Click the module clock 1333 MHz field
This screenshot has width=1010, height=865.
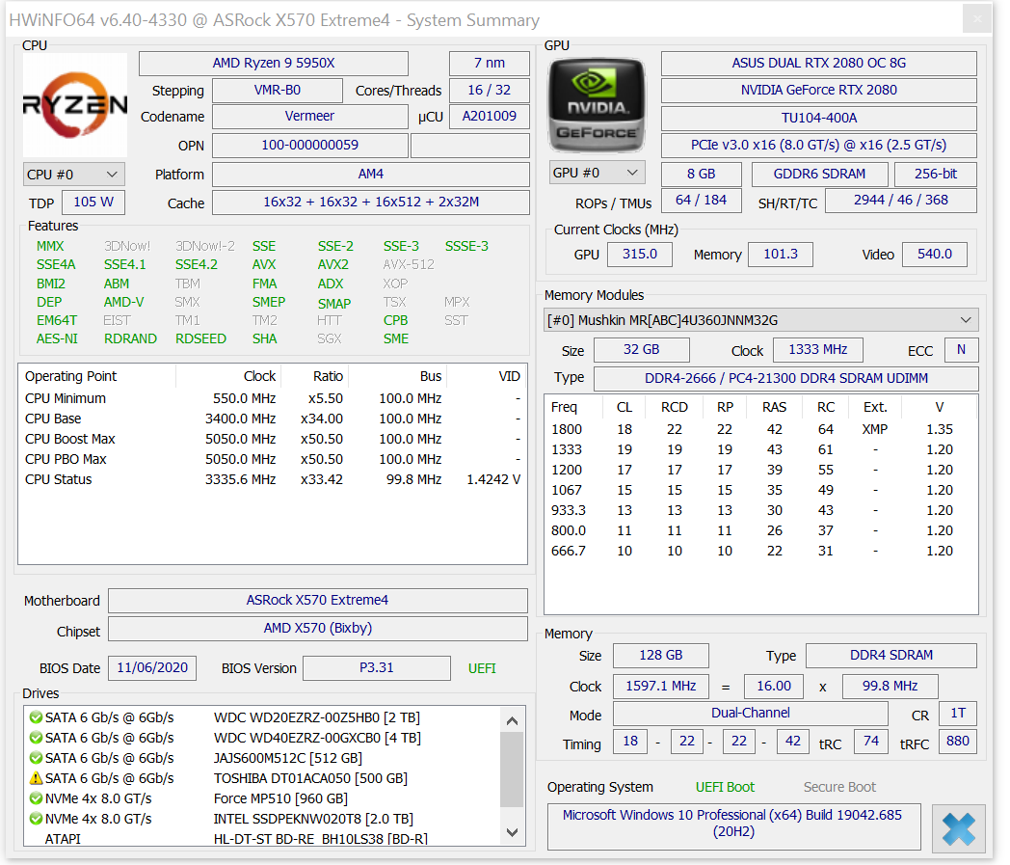[818, 350]
